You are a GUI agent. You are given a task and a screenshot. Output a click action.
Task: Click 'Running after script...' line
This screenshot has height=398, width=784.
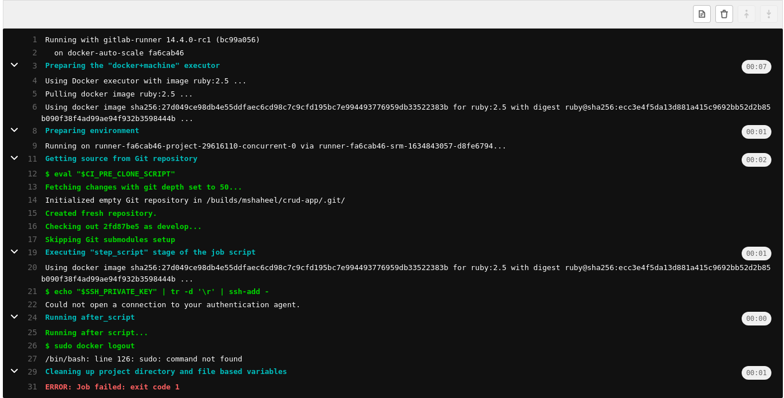(97, 333)
